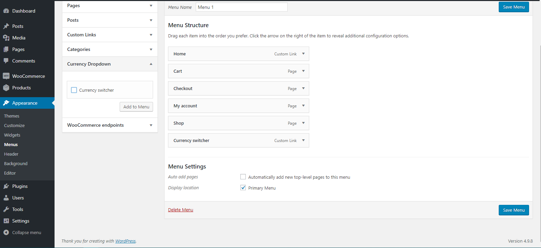541x248 pixels.
Task: Expand the Cart menu item options
Action: click(303, 71)
